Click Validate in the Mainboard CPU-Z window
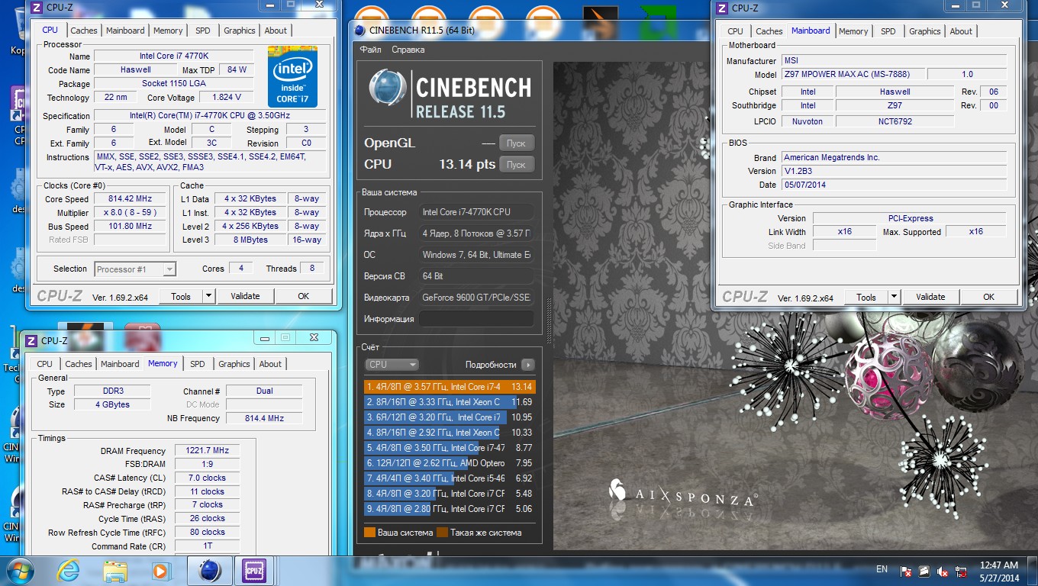The width and height of the screenshot is (1038, 586). coord(930,297)
